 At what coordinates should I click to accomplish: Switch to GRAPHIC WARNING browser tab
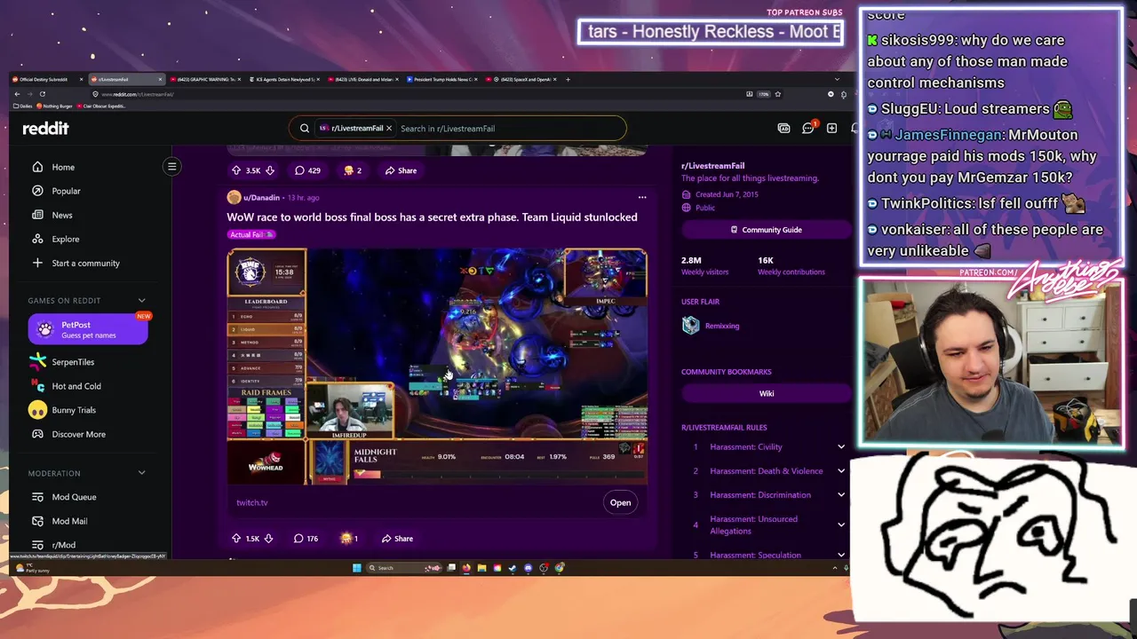(204, 79)
